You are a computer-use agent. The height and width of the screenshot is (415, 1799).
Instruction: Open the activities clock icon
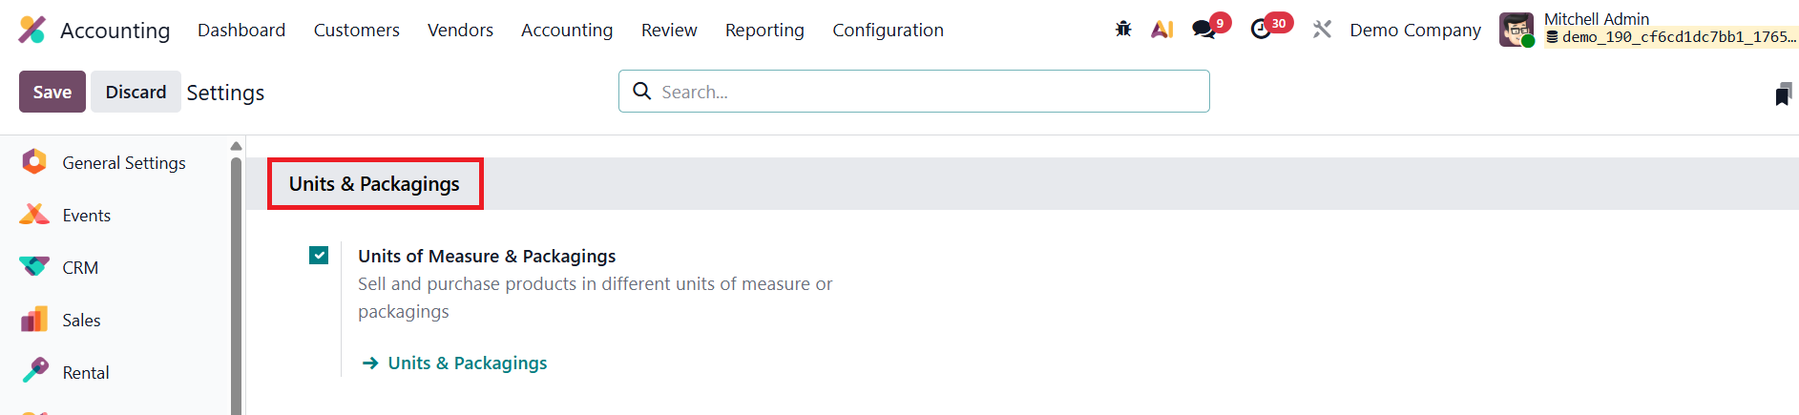(x=1261, y=30)
